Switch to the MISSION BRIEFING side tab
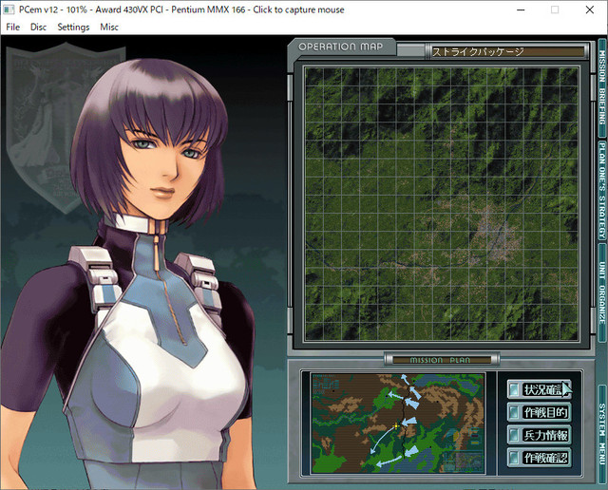Screen dimensions: 608x490 tap(602, 87)
